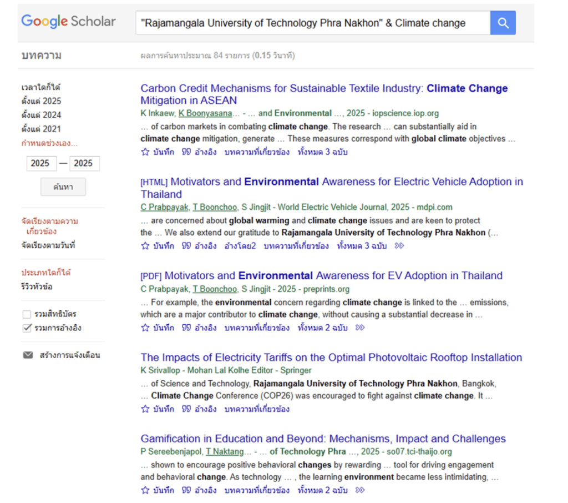
Task: Click cite quote icon for Gamification result
Action: [x=186, y=490]
